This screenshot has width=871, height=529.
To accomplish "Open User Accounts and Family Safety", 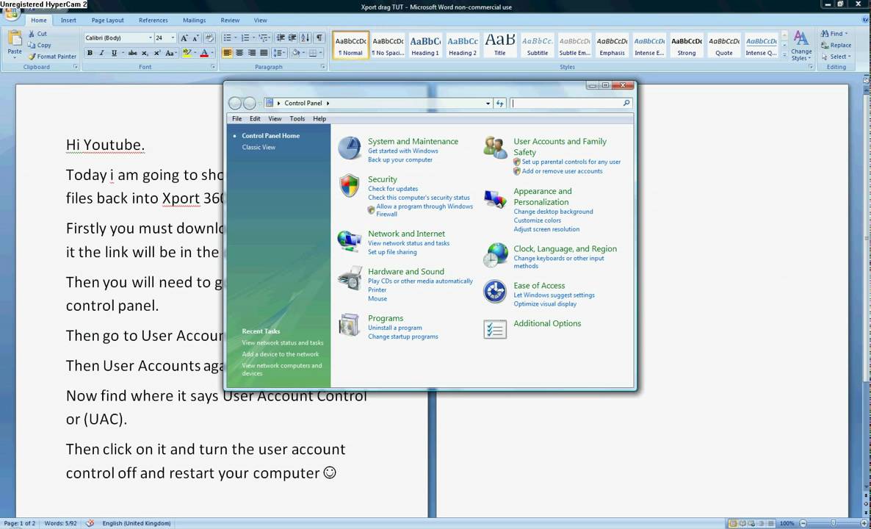I will point(560,147).
